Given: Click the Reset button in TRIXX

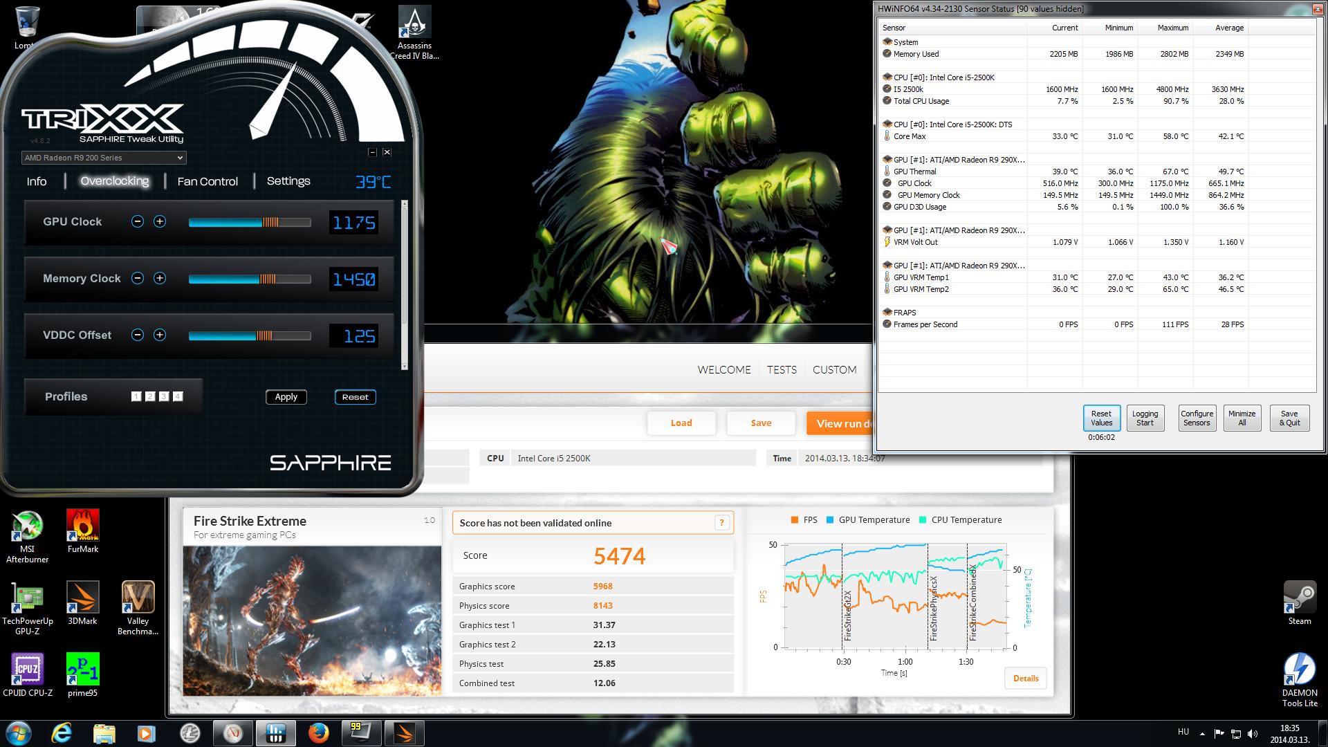Looking at the screenshot, I should click(x=356, y=397).
